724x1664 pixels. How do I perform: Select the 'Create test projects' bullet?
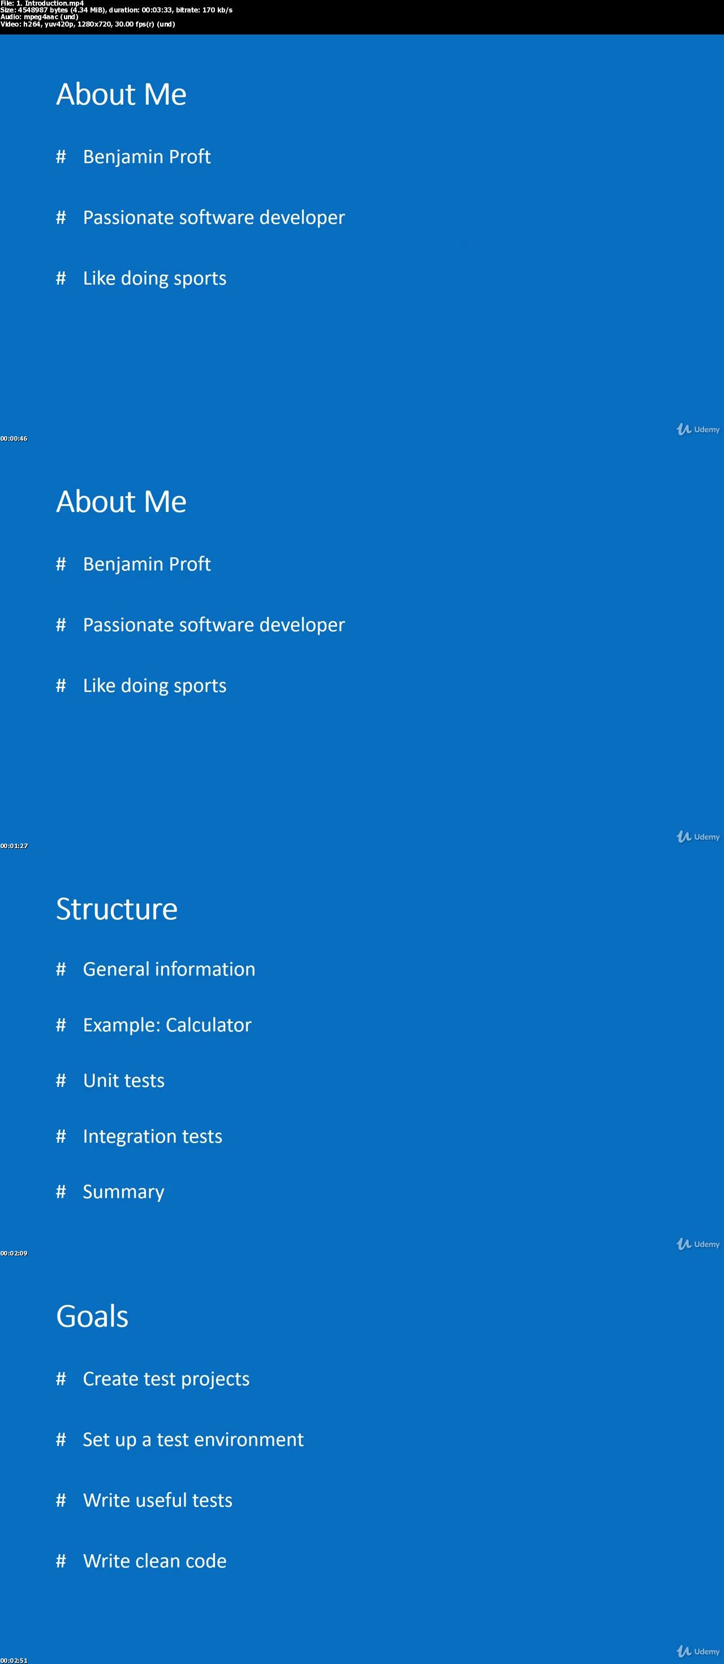point(166,1379)
